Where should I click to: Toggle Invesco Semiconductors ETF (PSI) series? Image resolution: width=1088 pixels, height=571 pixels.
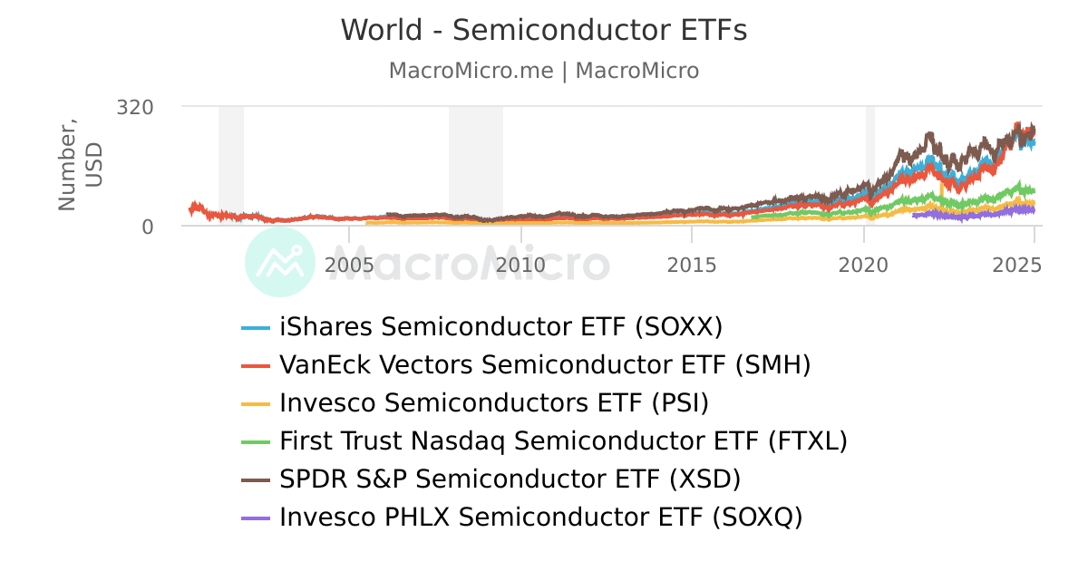click(x=494, y=402)
